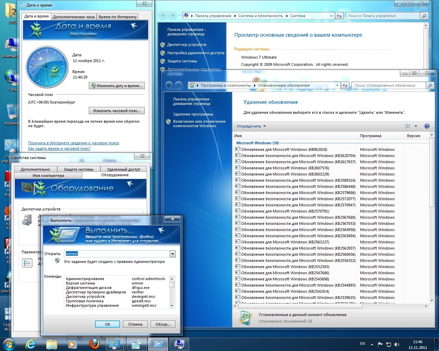Click the EN language indicator
The width and height of the screenshot is (439, 351).
point(363,343)
